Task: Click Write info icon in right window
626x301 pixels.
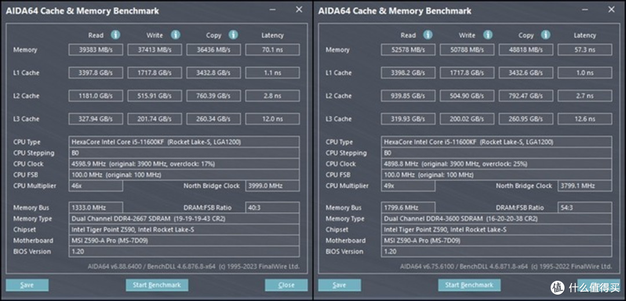Action: pos(487,35)
